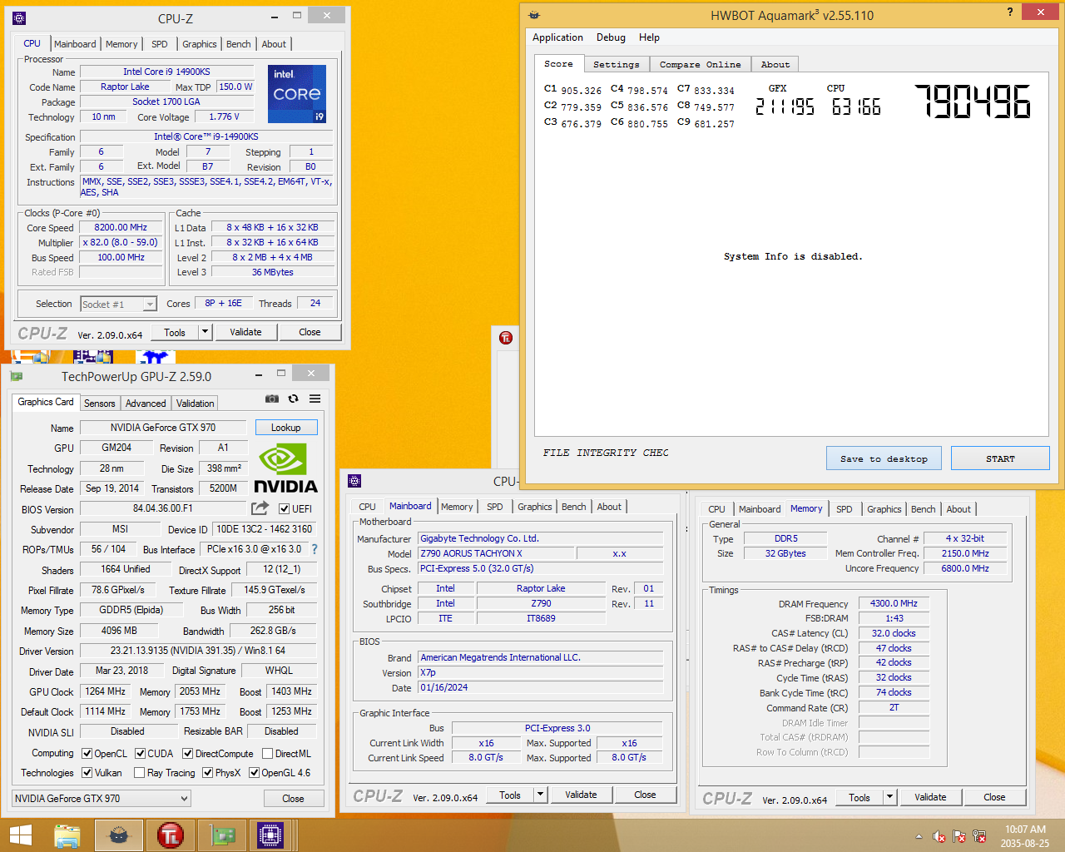Click Close button at bottom of GPU-Z

click(293, 799)
